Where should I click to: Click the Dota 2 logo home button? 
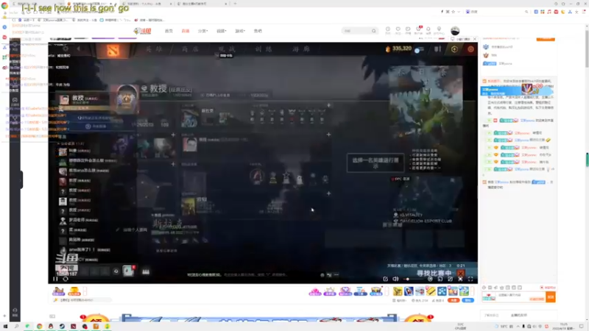113,49
